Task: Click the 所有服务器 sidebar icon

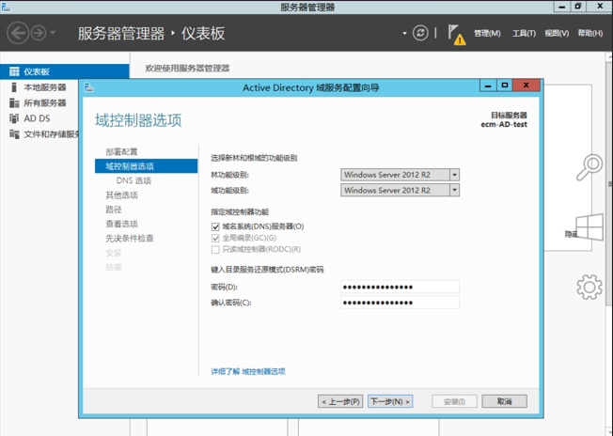Action: tap(14, 102)
